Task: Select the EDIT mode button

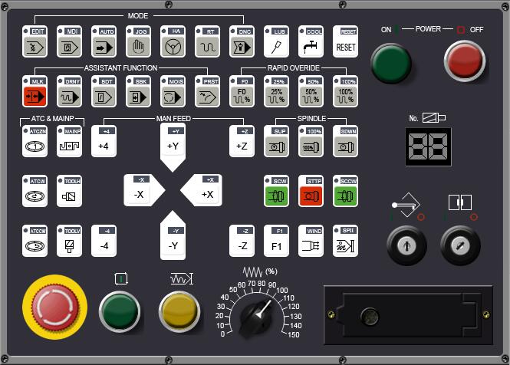Action: [34, 41]
